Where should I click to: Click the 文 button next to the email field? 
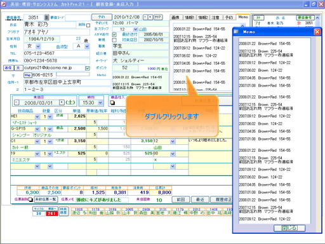pyautogui.click(x=18, y=68)
